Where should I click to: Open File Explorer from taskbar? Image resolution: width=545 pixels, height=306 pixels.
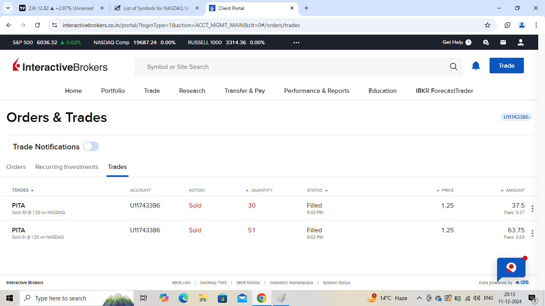[x=203, y=298]
